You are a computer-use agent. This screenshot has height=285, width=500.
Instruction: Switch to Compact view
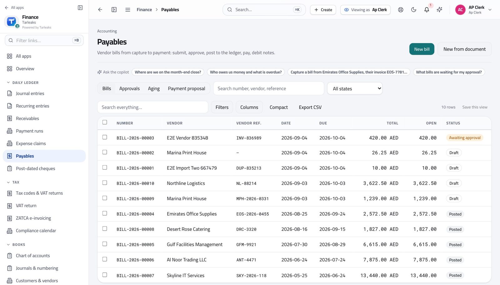tap(279, 107)
